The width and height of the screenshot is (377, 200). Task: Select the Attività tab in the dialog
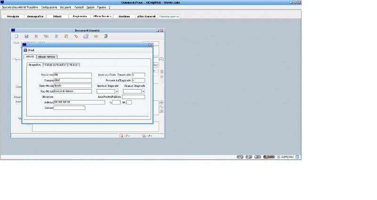[30, 57]
